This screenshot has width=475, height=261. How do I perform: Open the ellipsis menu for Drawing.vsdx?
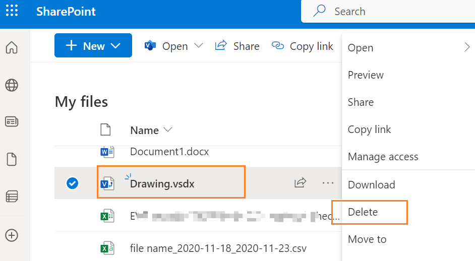(328, 183)
